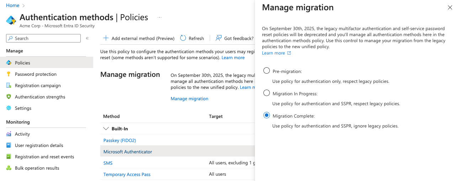Select the Migration In Progress radio option

267,93
